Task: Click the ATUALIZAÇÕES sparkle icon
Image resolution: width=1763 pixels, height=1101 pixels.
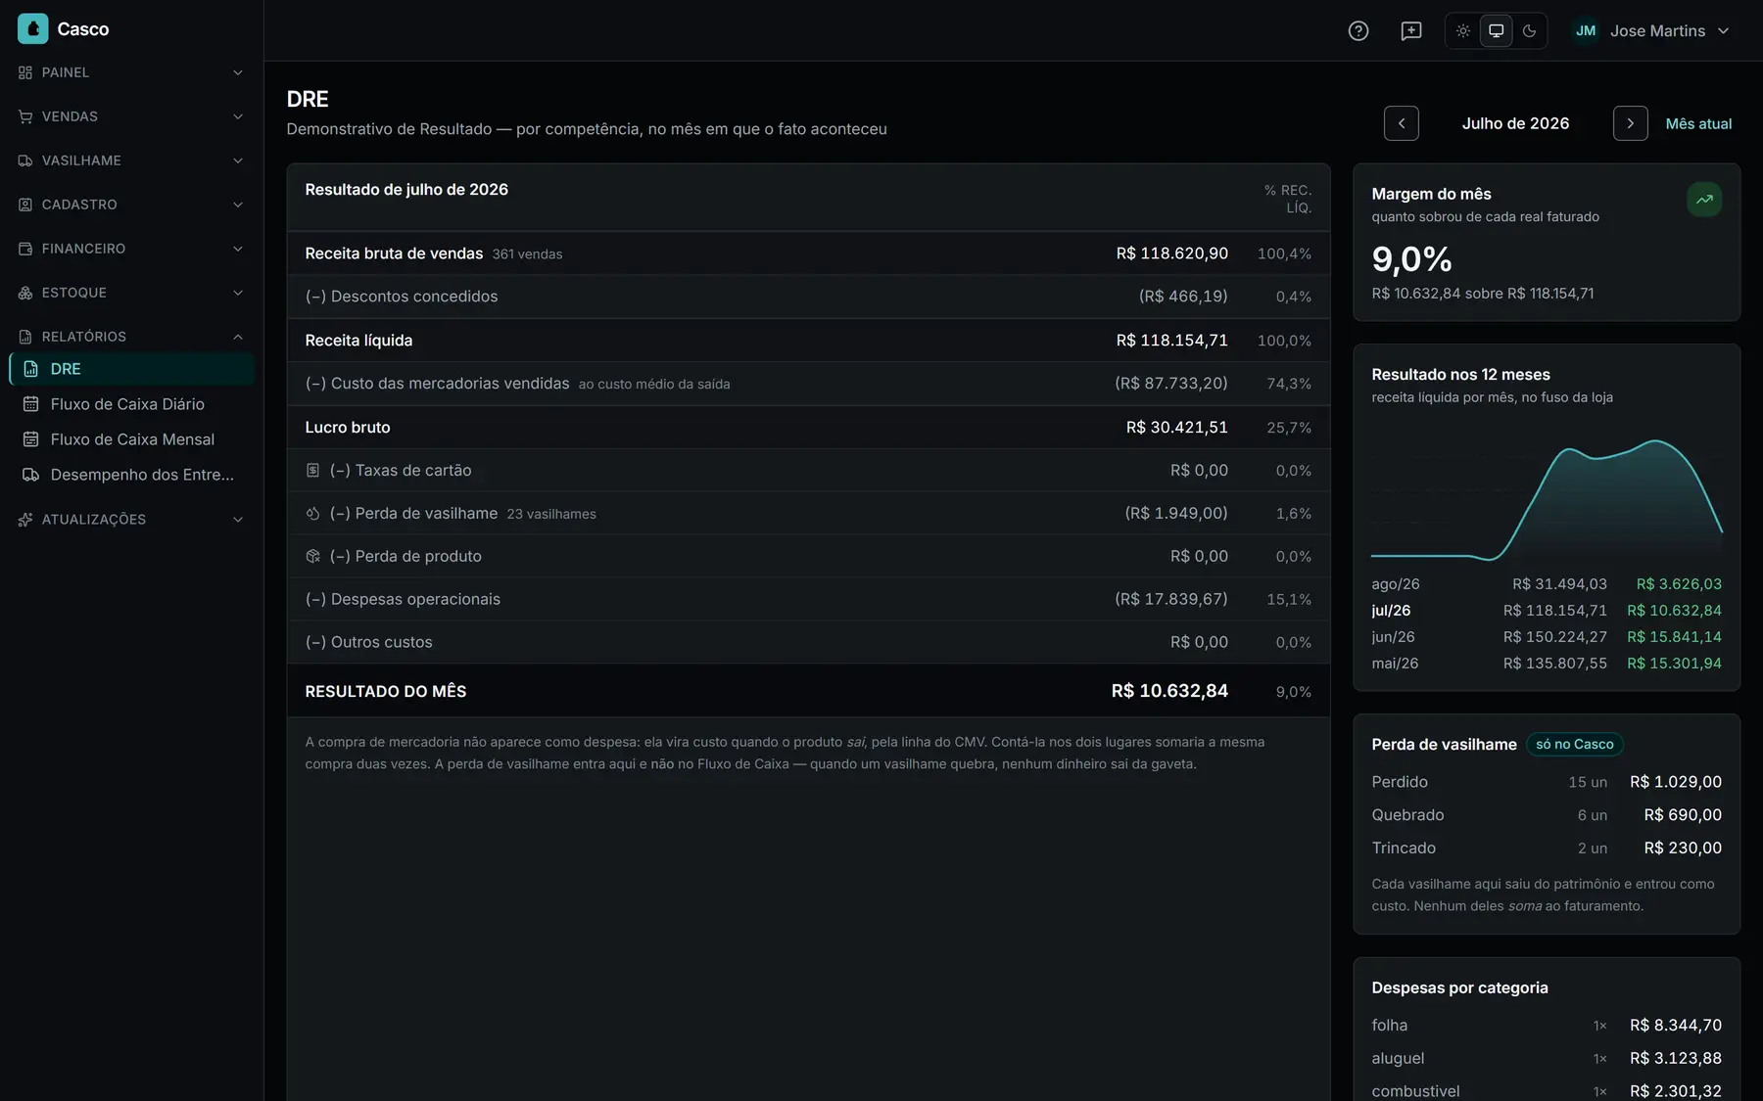Action: (x=25, y=520)
